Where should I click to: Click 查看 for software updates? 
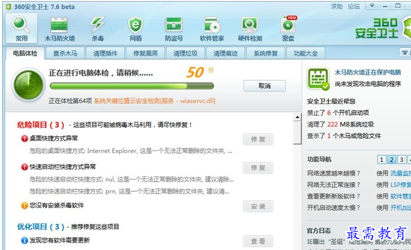(x=258, y=241)
